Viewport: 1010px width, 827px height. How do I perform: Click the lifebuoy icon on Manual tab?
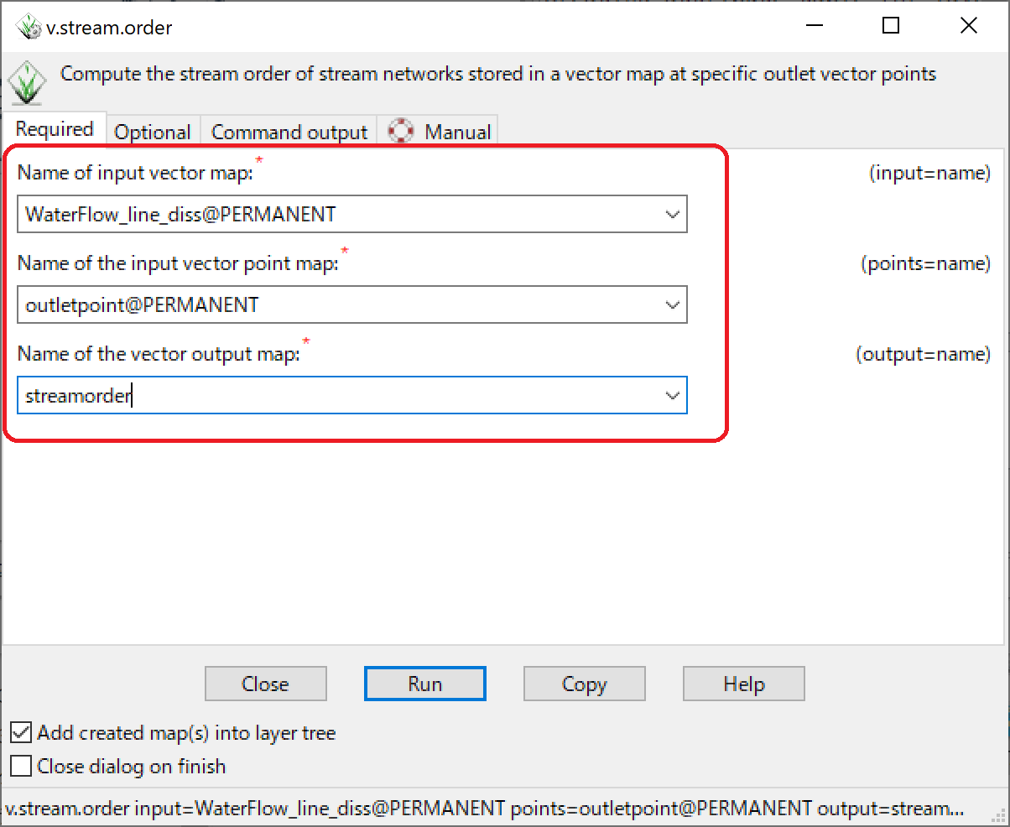click(402, 131)
